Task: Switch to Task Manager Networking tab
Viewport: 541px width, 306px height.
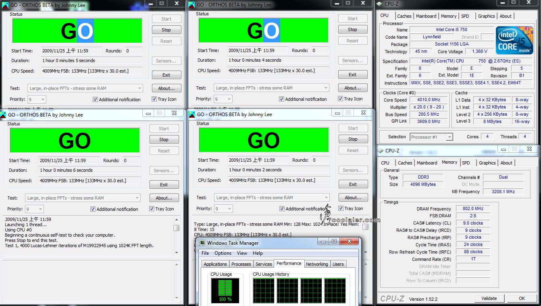Action: tap(317, 264)
